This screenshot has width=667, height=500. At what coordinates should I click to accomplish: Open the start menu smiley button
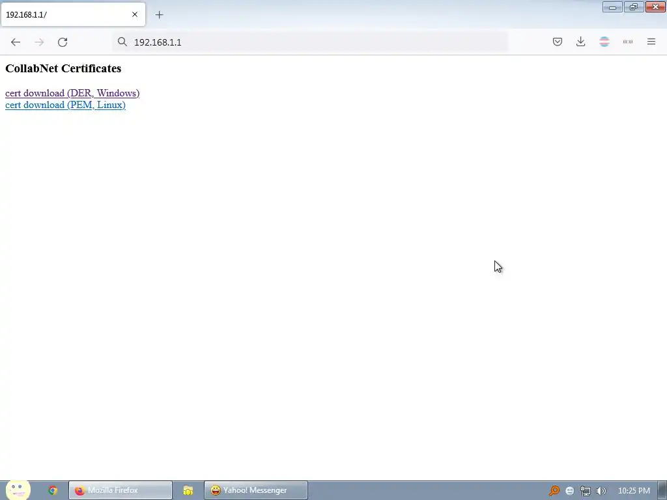18,490
